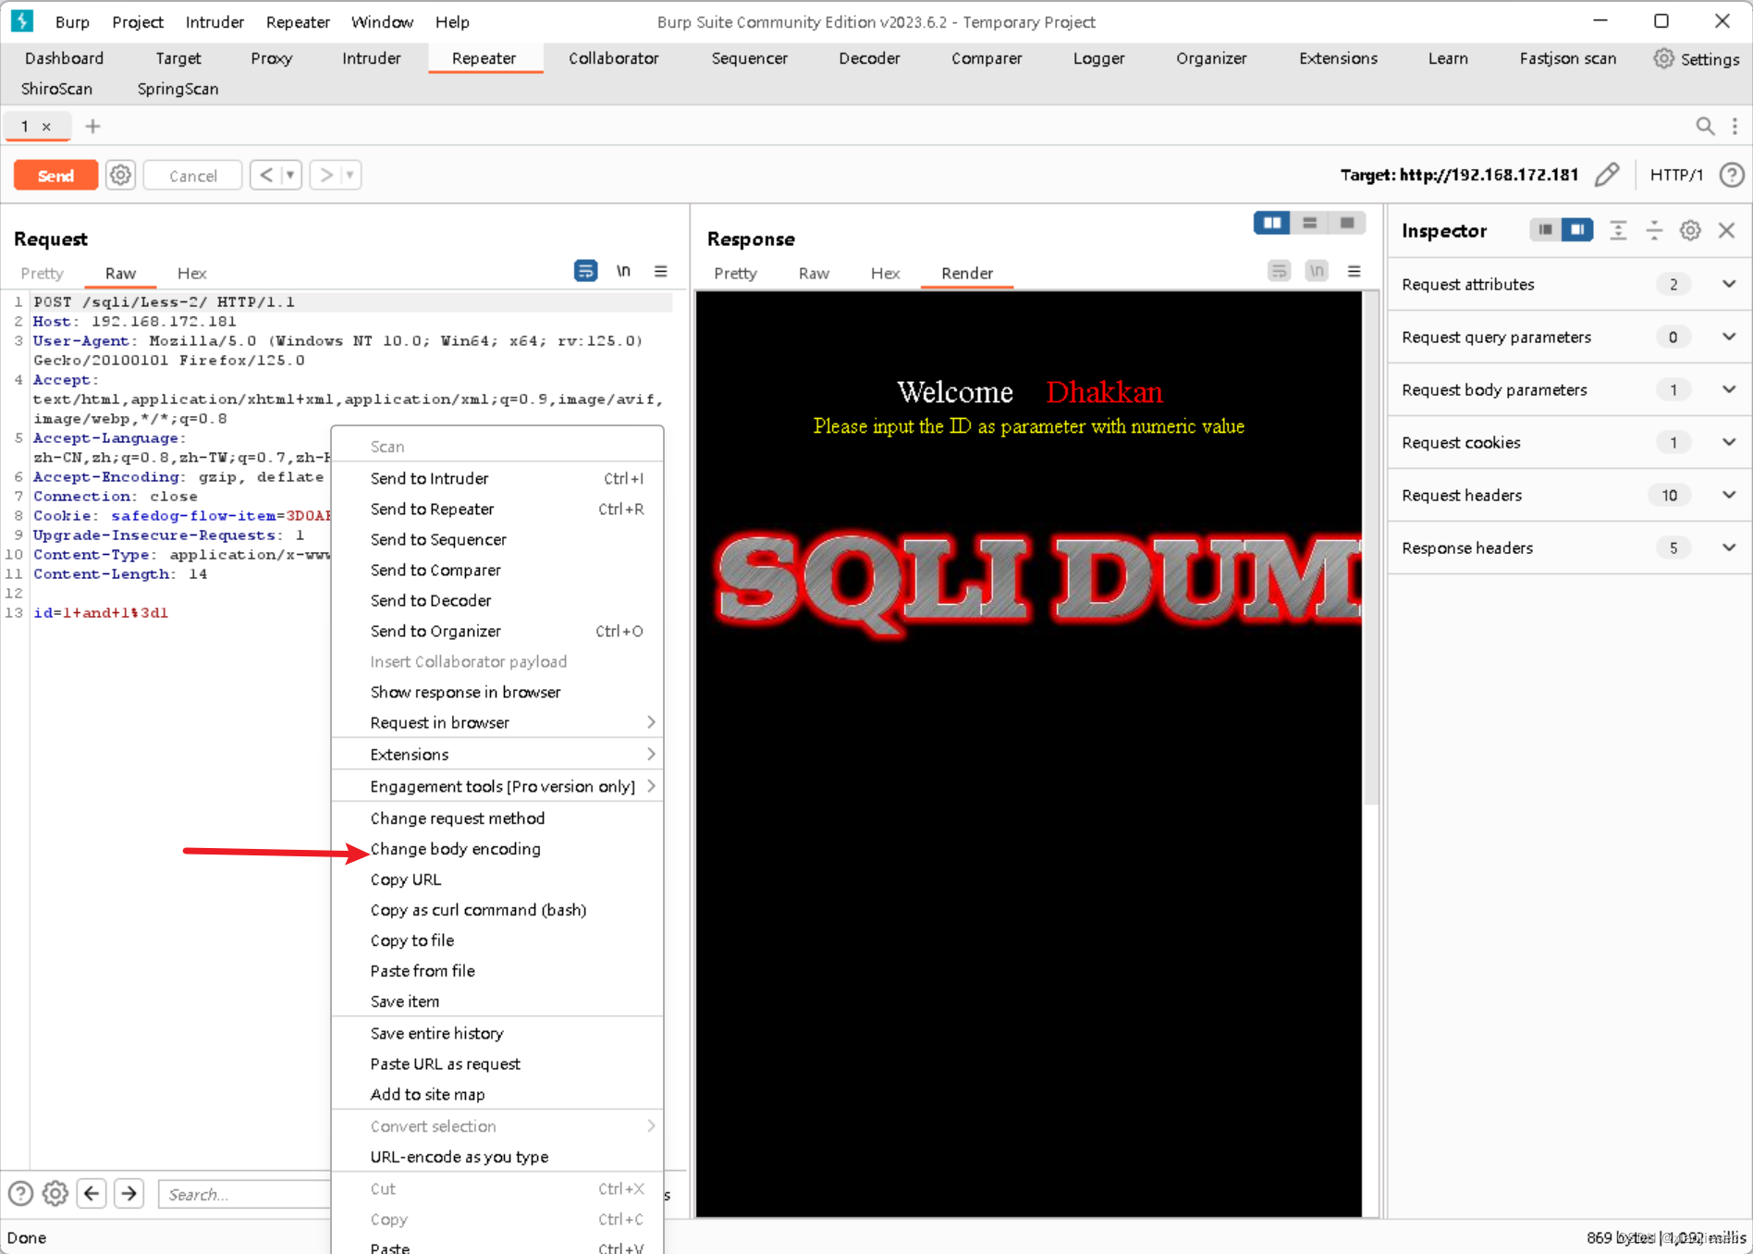Open the Decoder tab
Screen dimensions: 1753x1254
coord(869,58)
